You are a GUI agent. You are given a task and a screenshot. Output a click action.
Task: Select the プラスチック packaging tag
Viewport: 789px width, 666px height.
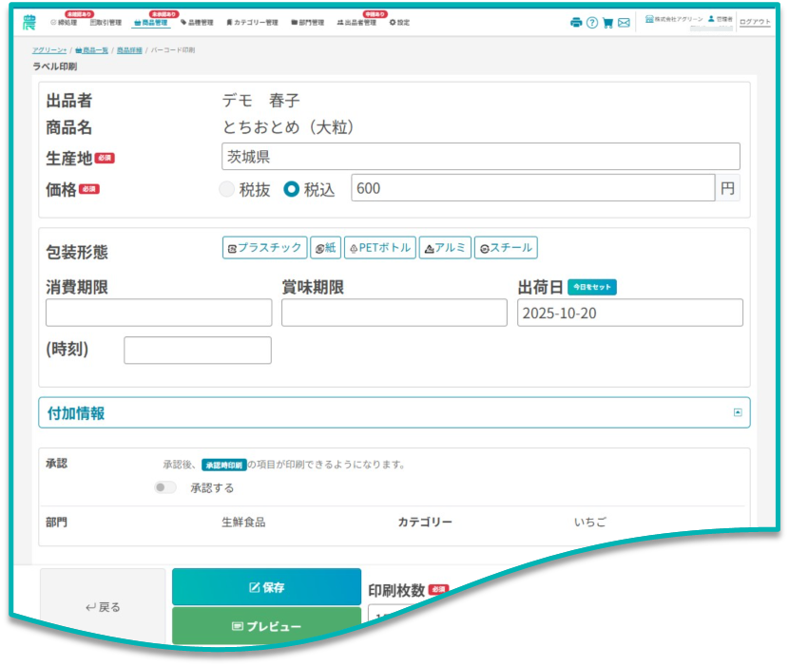pyautogui.click(x=265, y=248)
